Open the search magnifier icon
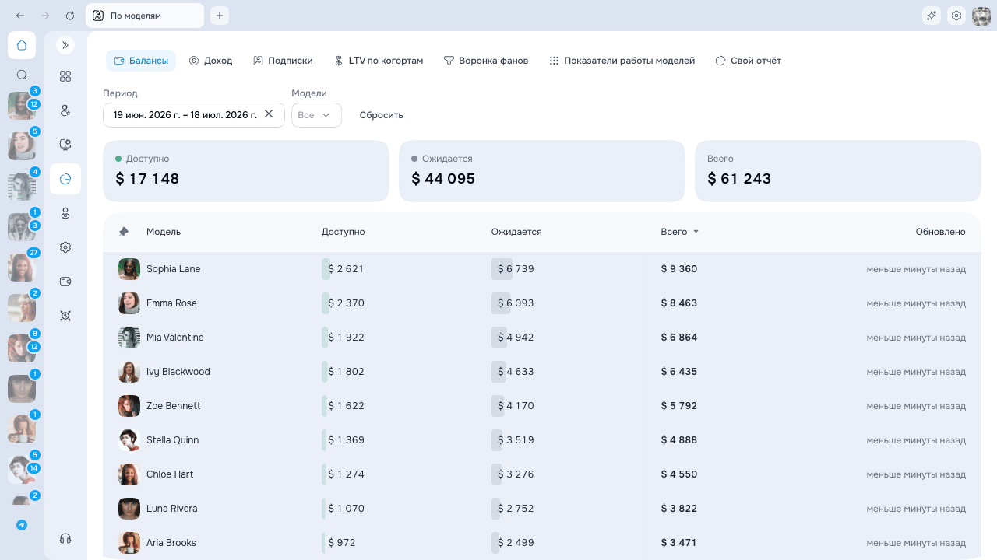The width and height of the screenshot is (997, 560). (22, 75)
